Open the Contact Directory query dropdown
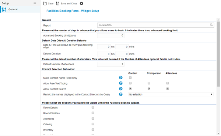 point(171,94)
